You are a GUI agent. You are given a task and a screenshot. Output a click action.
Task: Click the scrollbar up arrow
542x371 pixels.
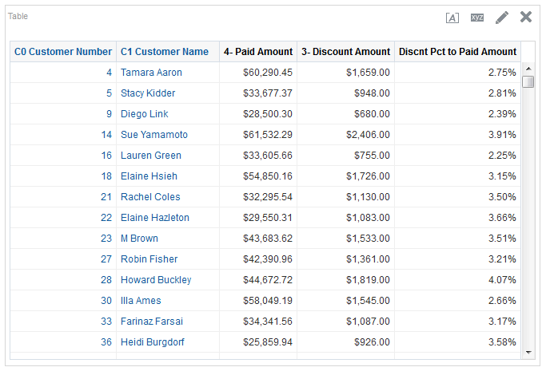point(528,69)
